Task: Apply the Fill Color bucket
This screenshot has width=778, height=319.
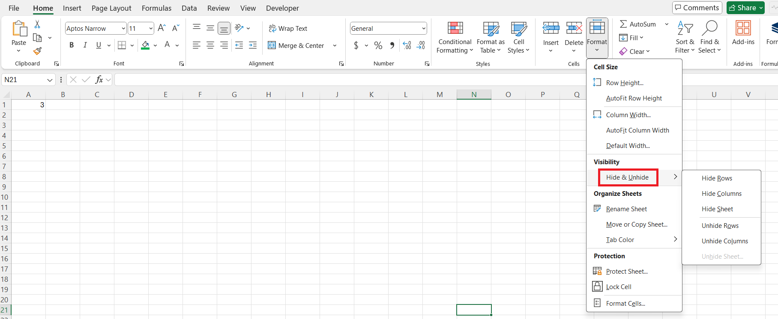Action: (x=146, y=45)
